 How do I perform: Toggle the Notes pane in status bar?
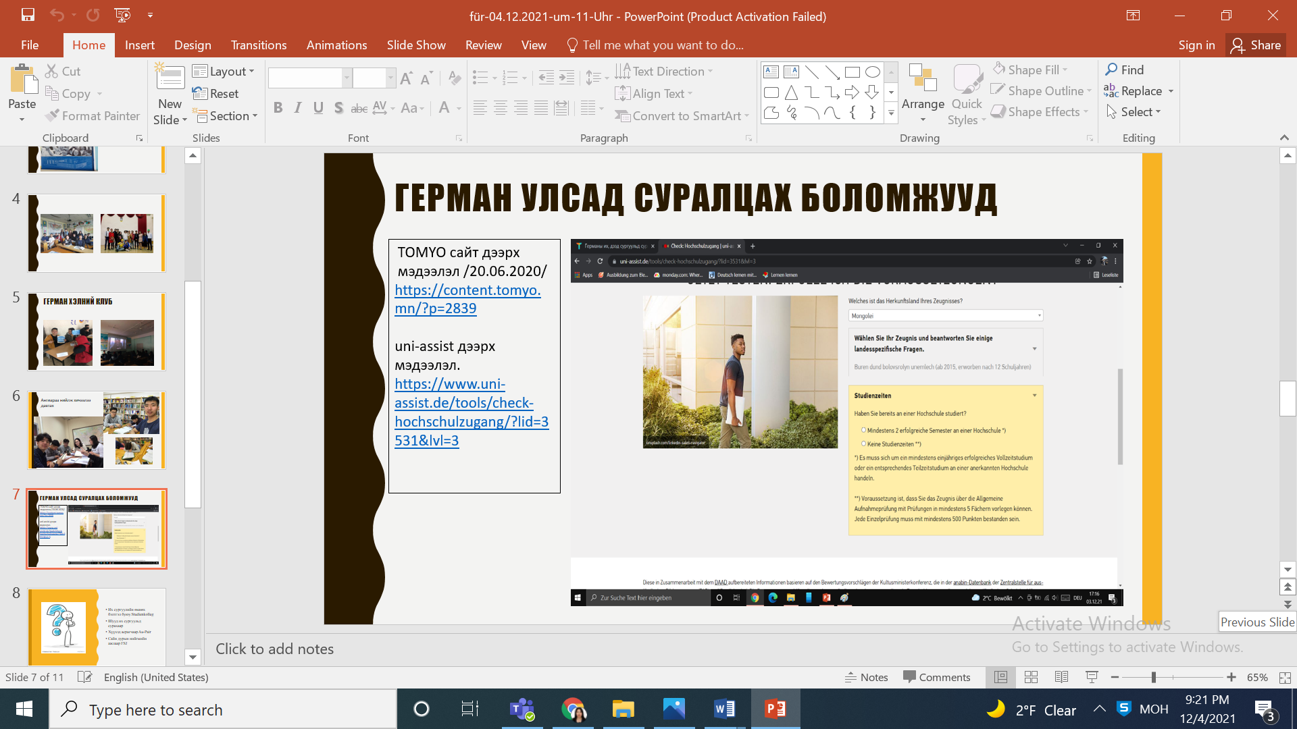point(867,677)
